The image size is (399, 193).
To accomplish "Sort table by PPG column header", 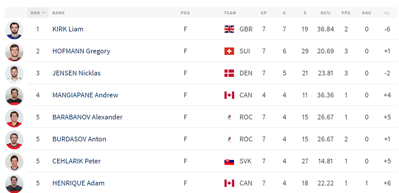I will coord(346,13).
